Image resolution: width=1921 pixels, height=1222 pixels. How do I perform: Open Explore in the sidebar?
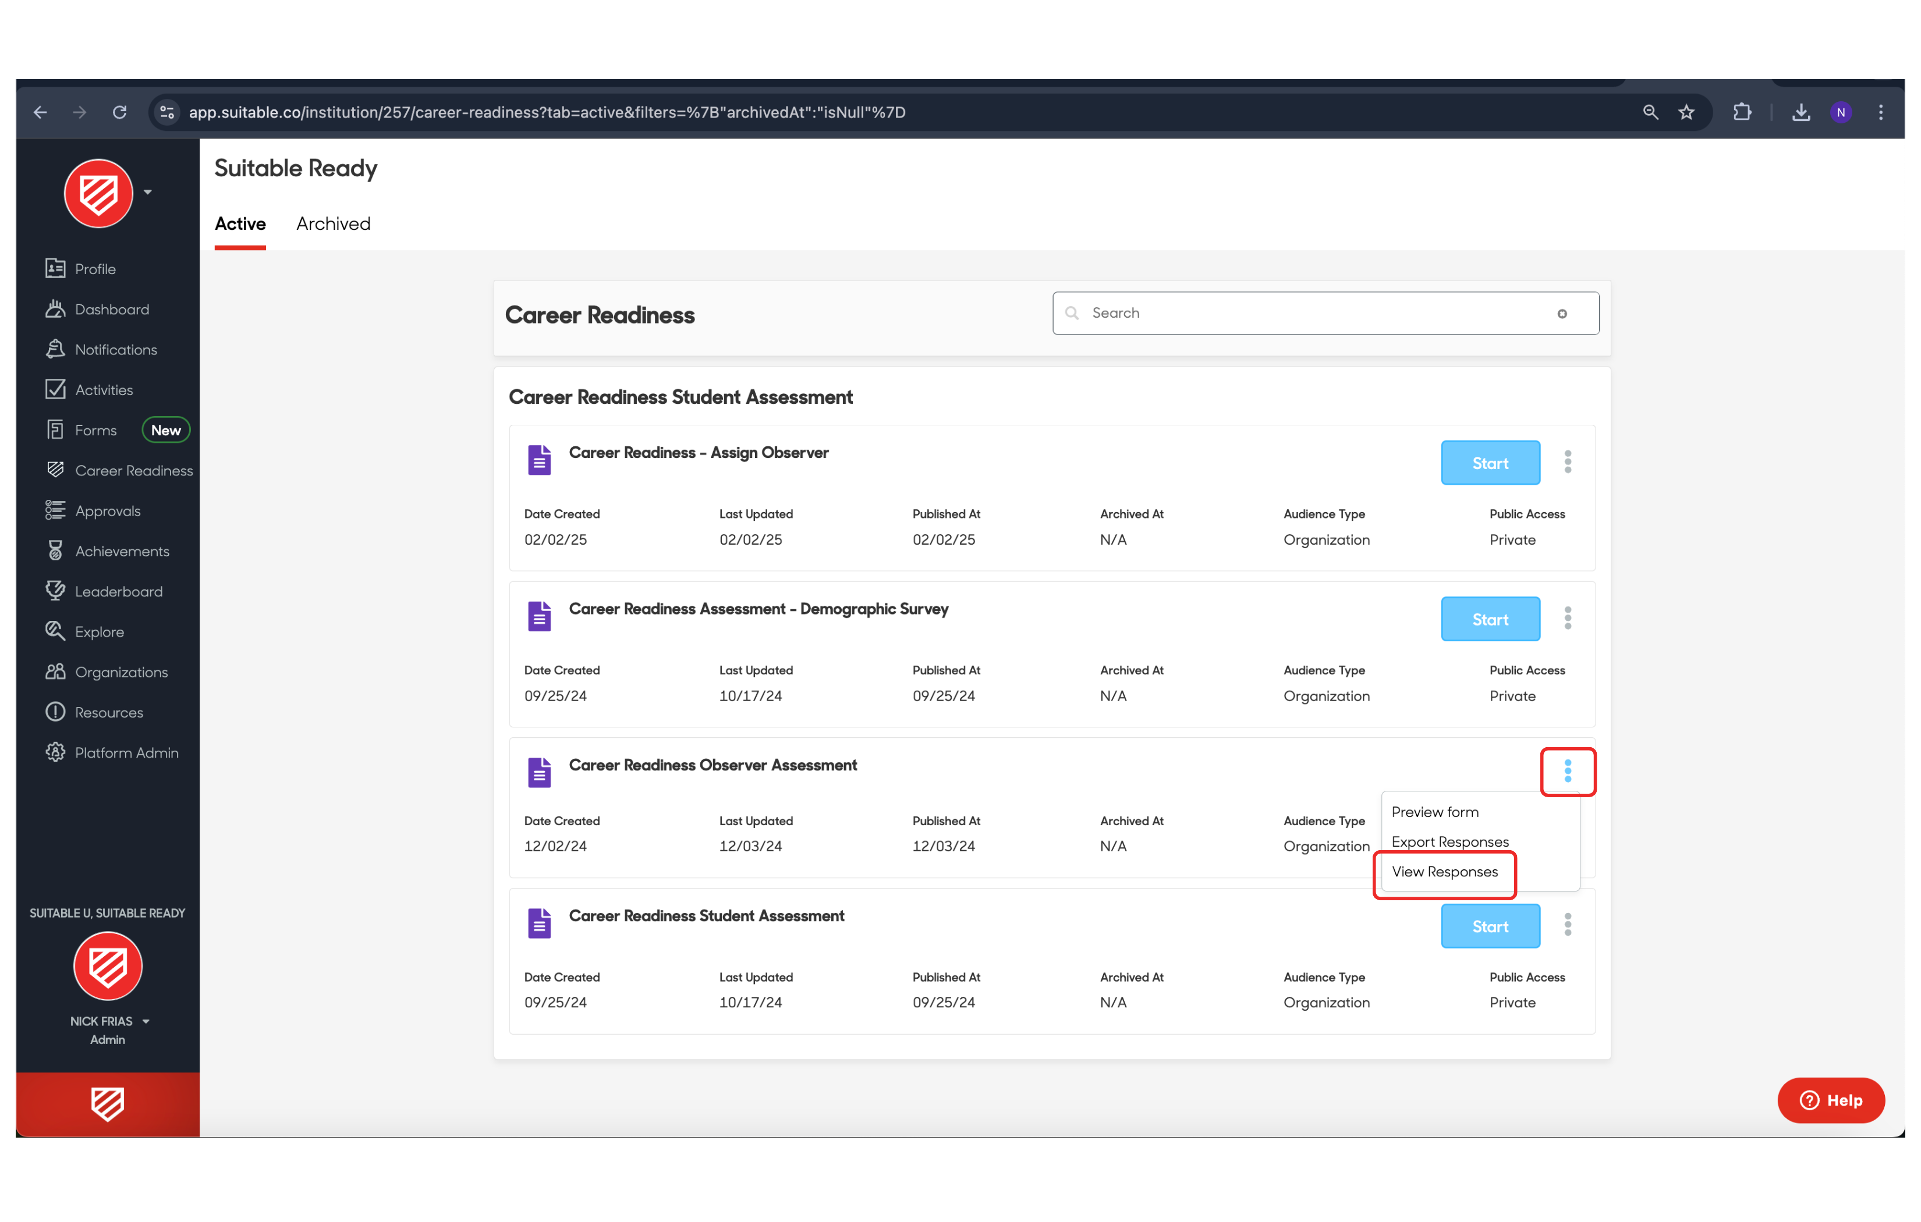[x=86, y=632]
